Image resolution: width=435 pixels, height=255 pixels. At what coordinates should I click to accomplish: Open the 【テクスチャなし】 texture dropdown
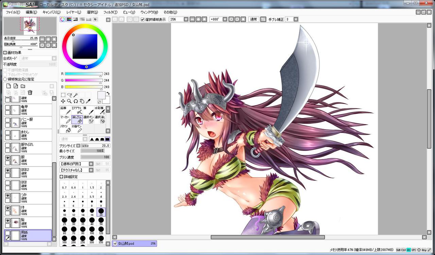point(91,170)
